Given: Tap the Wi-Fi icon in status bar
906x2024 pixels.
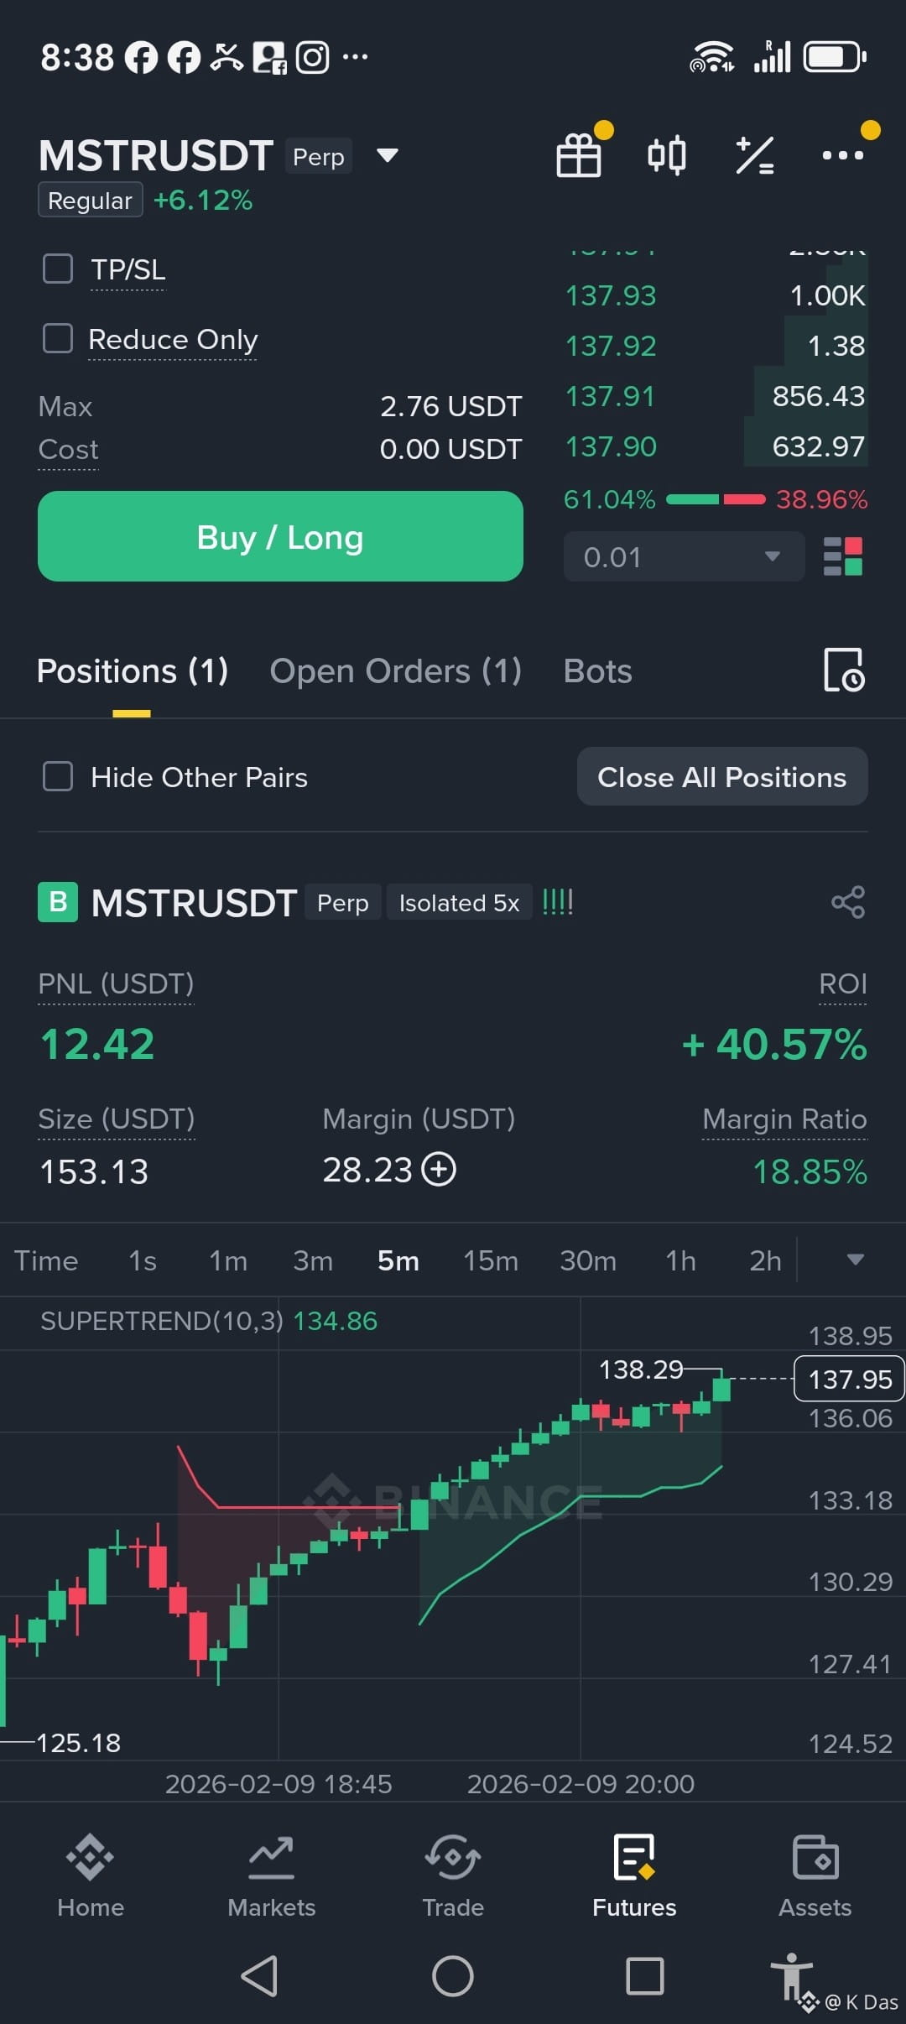Looking at the screenshot, I should [x=711, y=57].
